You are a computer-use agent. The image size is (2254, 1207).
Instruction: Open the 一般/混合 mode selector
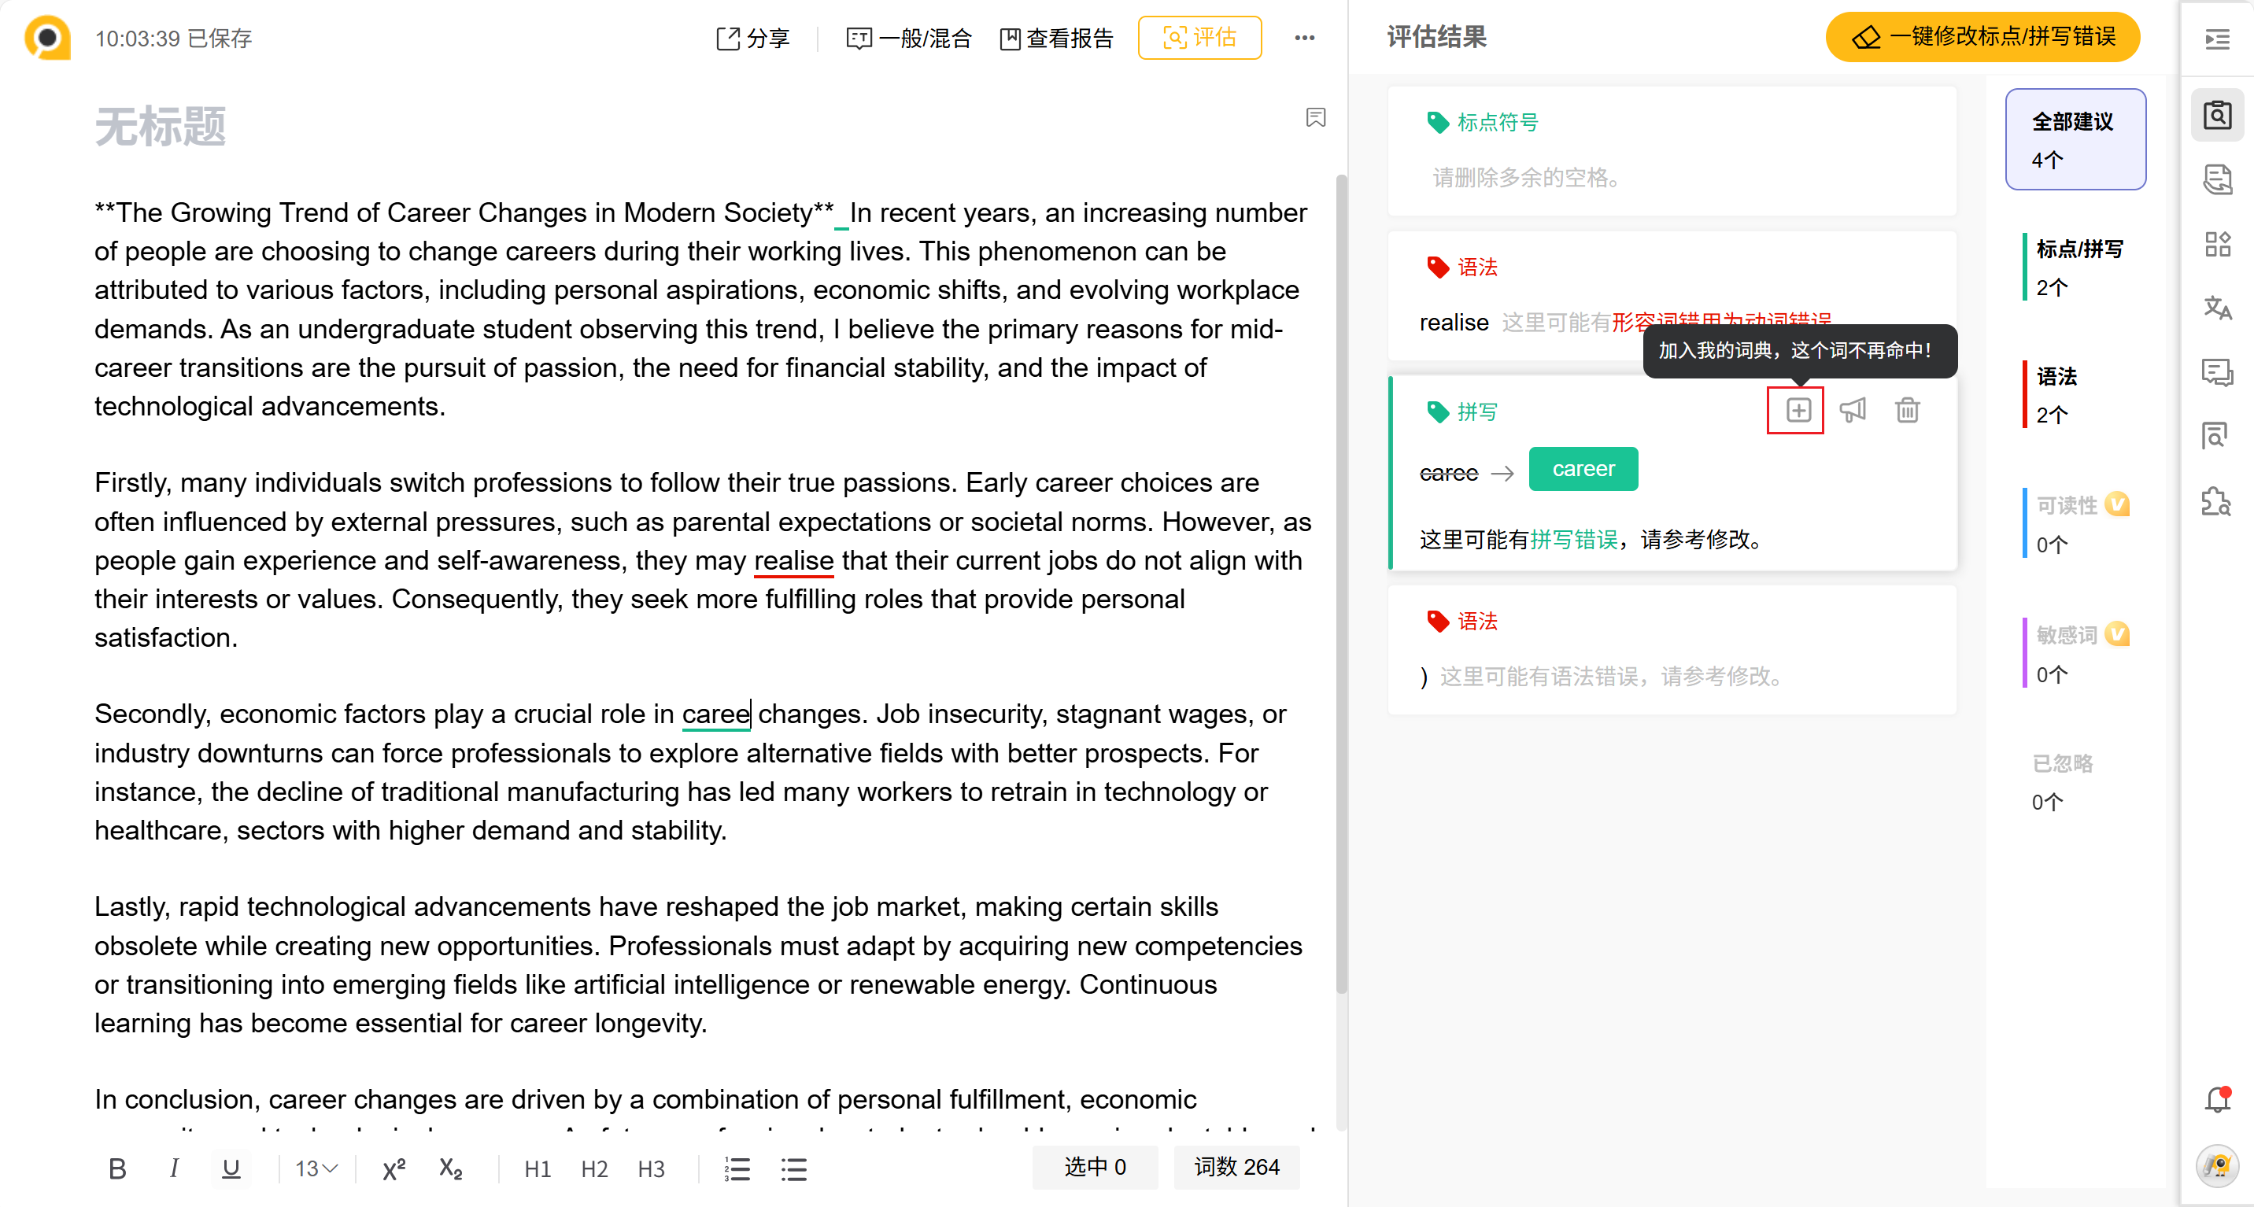point(909,38)
